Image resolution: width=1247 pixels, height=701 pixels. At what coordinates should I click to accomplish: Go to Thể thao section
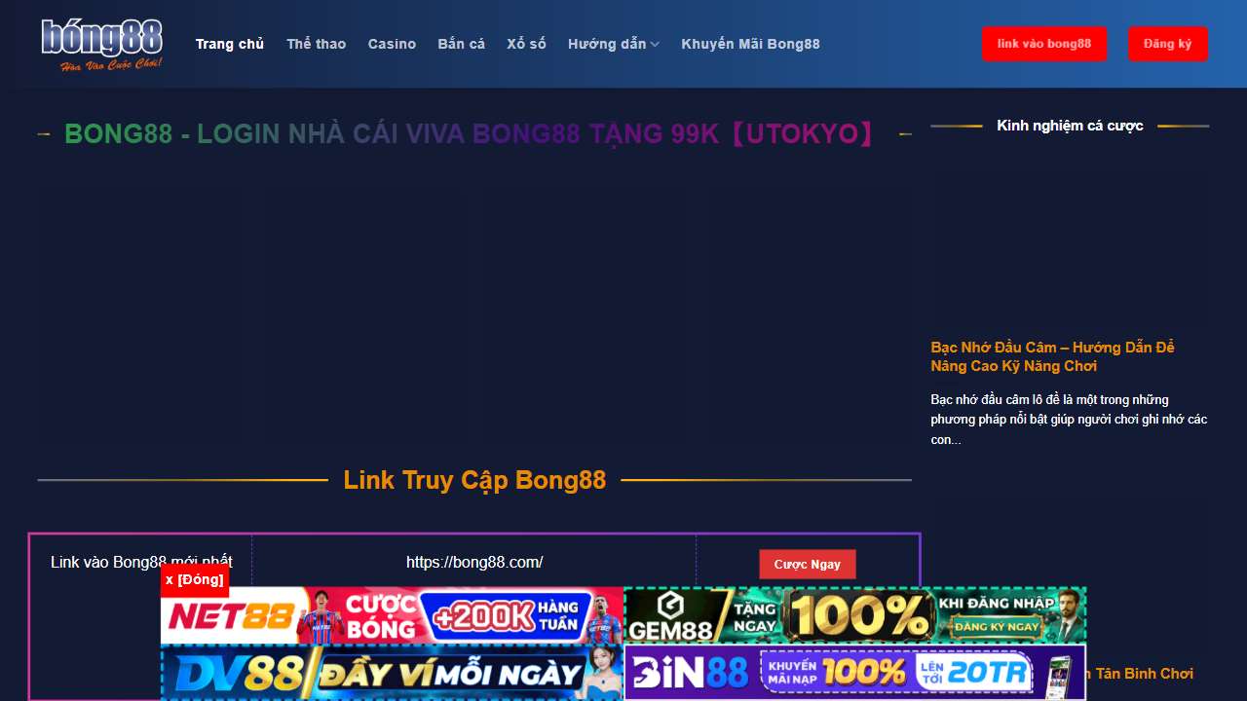pyautogui.click(x=316, y=44)
